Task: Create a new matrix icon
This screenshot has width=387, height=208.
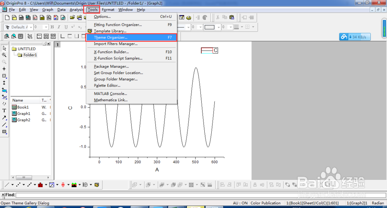Action: (x=42, y=17)
